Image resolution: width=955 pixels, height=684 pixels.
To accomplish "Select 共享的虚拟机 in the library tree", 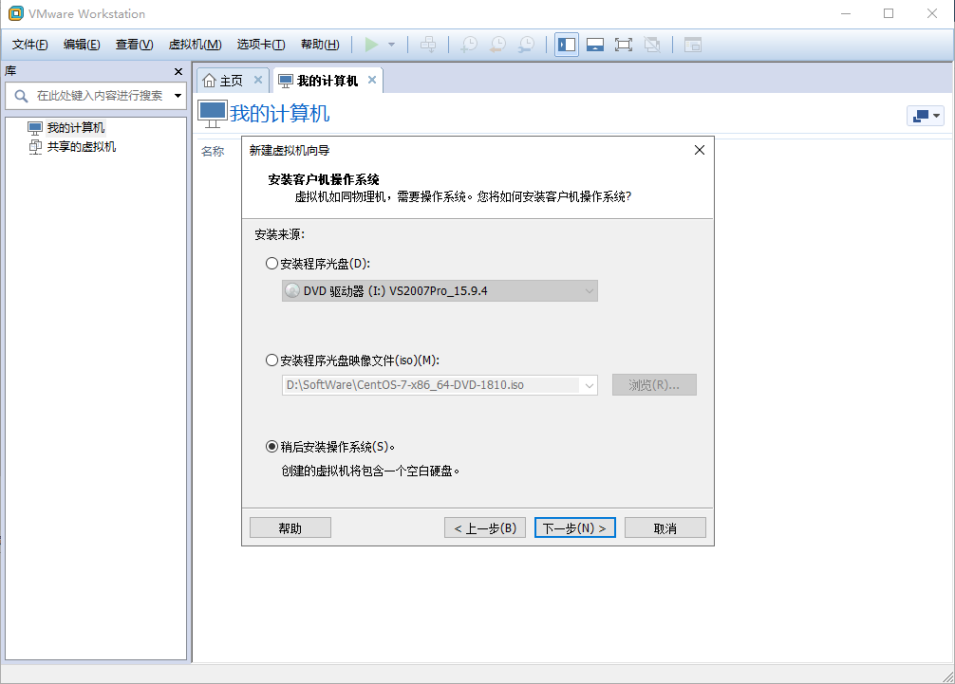I will (x=82, y=147).
